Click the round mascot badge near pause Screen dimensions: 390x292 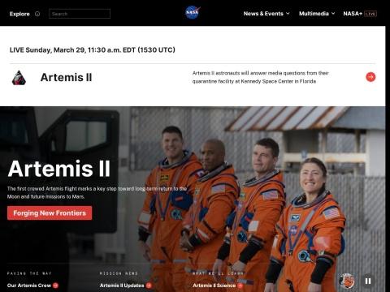coord(347,281)
